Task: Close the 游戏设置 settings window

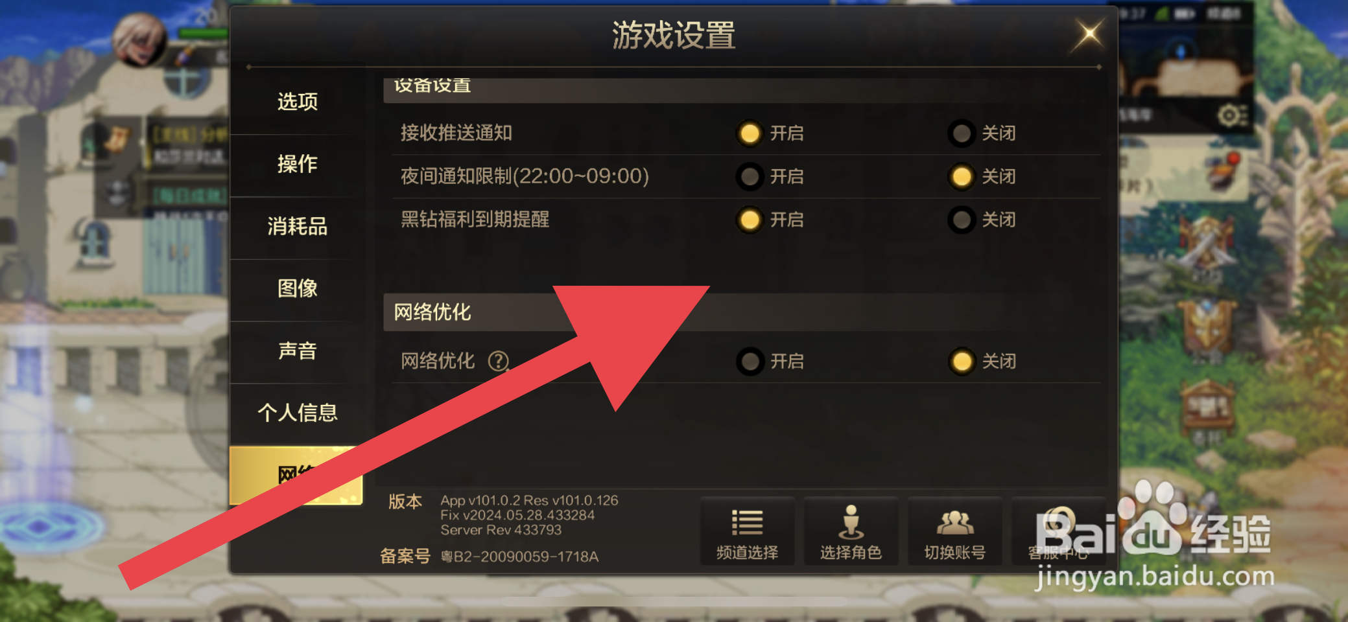Action: click(x=1089, y=34)
